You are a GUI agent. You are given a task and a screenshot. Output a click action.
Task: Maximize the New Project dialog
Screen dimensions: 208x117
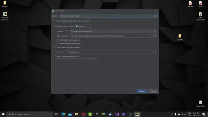(149, 11)
